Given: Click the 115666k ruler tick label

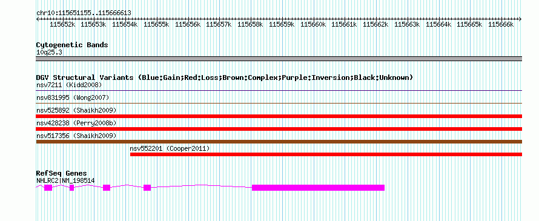Looking at the screenshot, I should click(501, 24).
